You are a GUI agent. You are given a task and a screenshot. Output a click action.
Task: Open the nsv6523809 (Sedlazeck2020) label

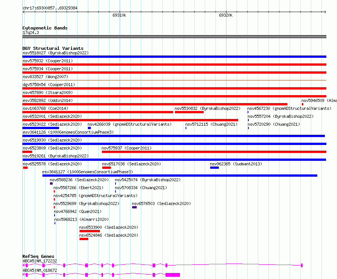tap(52, 148)
